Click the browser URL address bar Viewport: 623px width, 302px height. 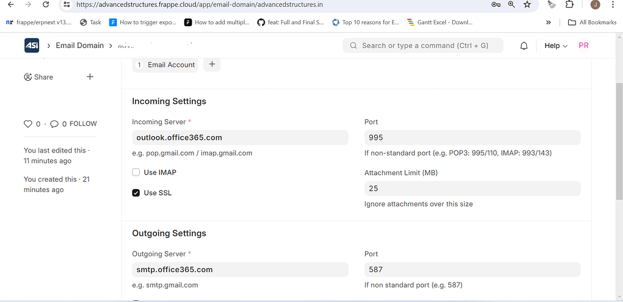coord(278,5)
